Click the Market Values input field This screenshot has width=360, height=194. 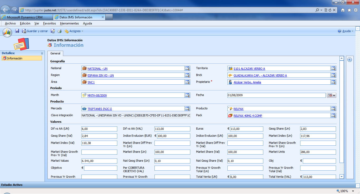coord(99,161)
